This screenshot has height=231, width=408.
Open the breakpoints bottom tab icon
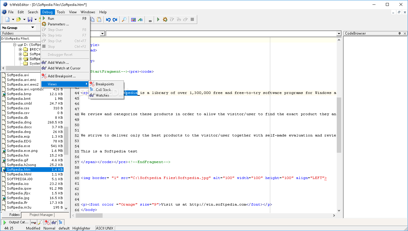click(x=47, y=222)
